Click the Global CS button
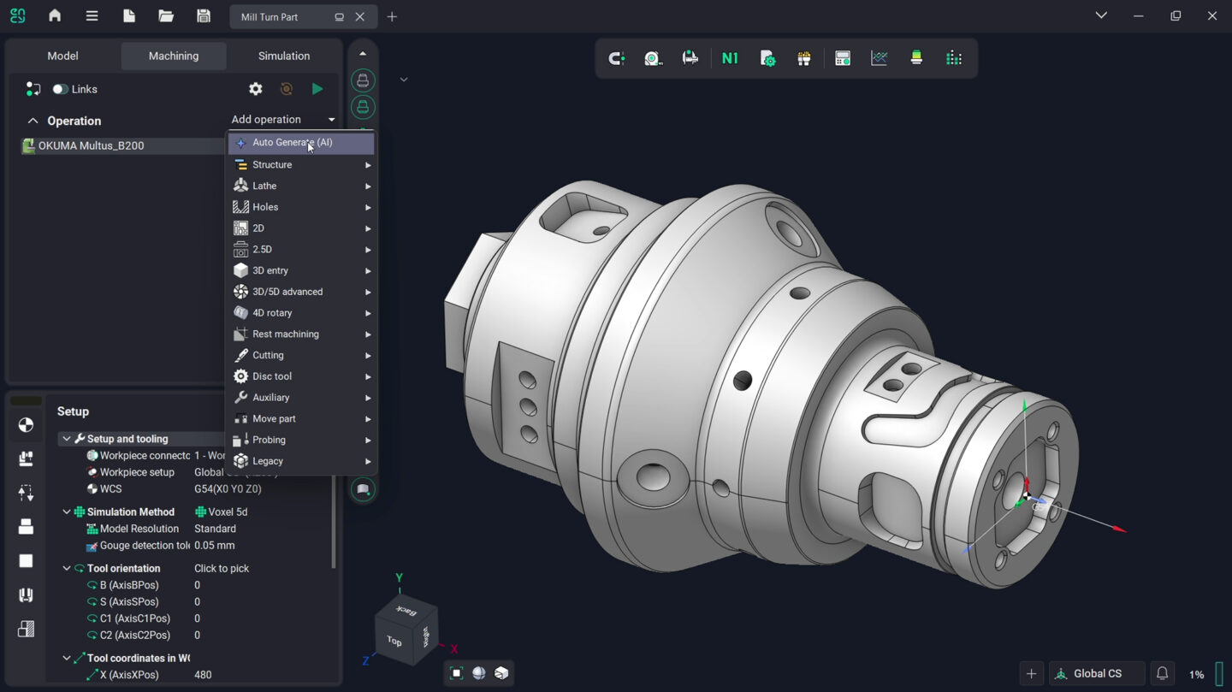This screenshot has width=1232, height=692. [x=1097, y=673]
